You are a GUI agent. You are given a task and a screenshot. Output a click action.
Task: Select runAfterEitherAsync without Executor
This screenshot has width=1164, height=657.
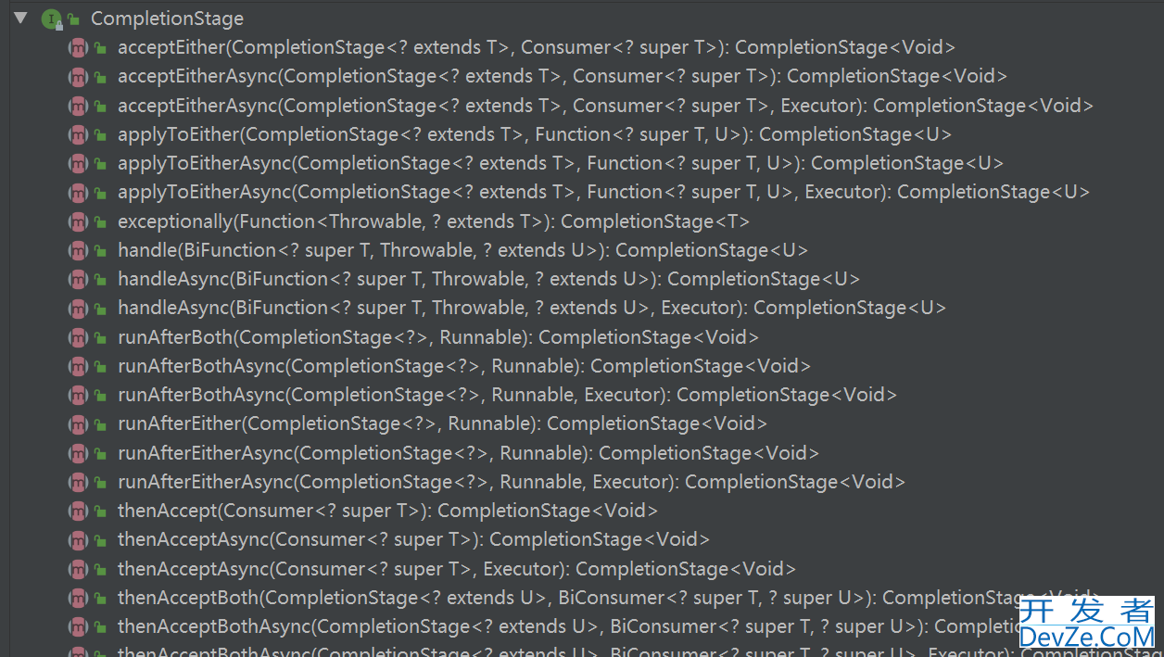tap(468, 453)
